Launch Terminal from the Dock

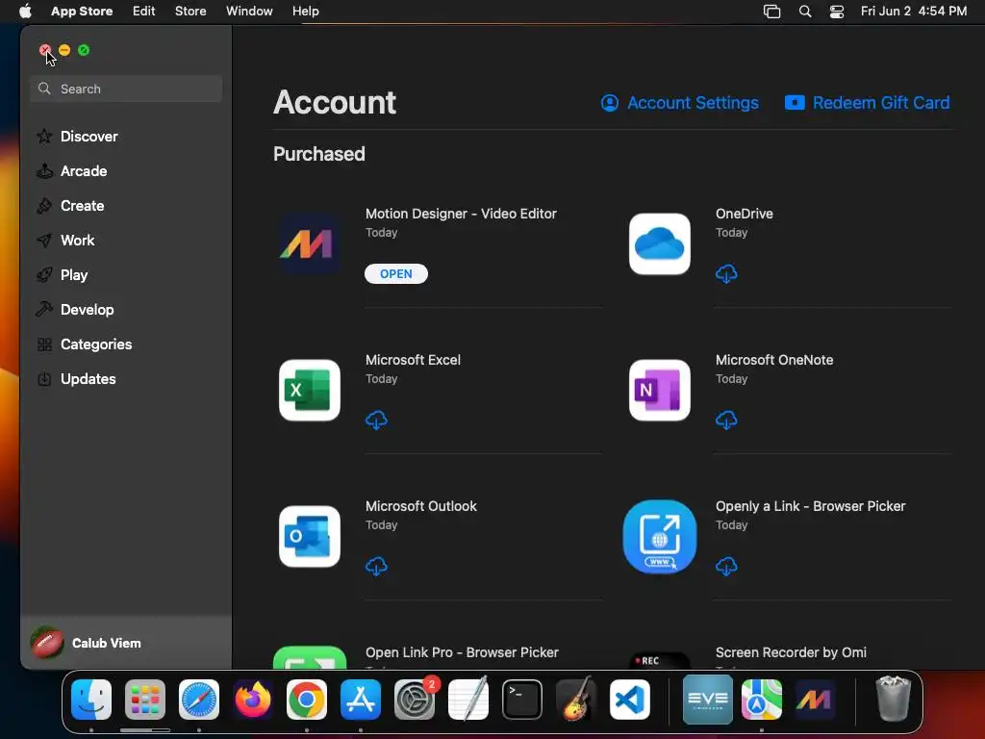point(522,700)
